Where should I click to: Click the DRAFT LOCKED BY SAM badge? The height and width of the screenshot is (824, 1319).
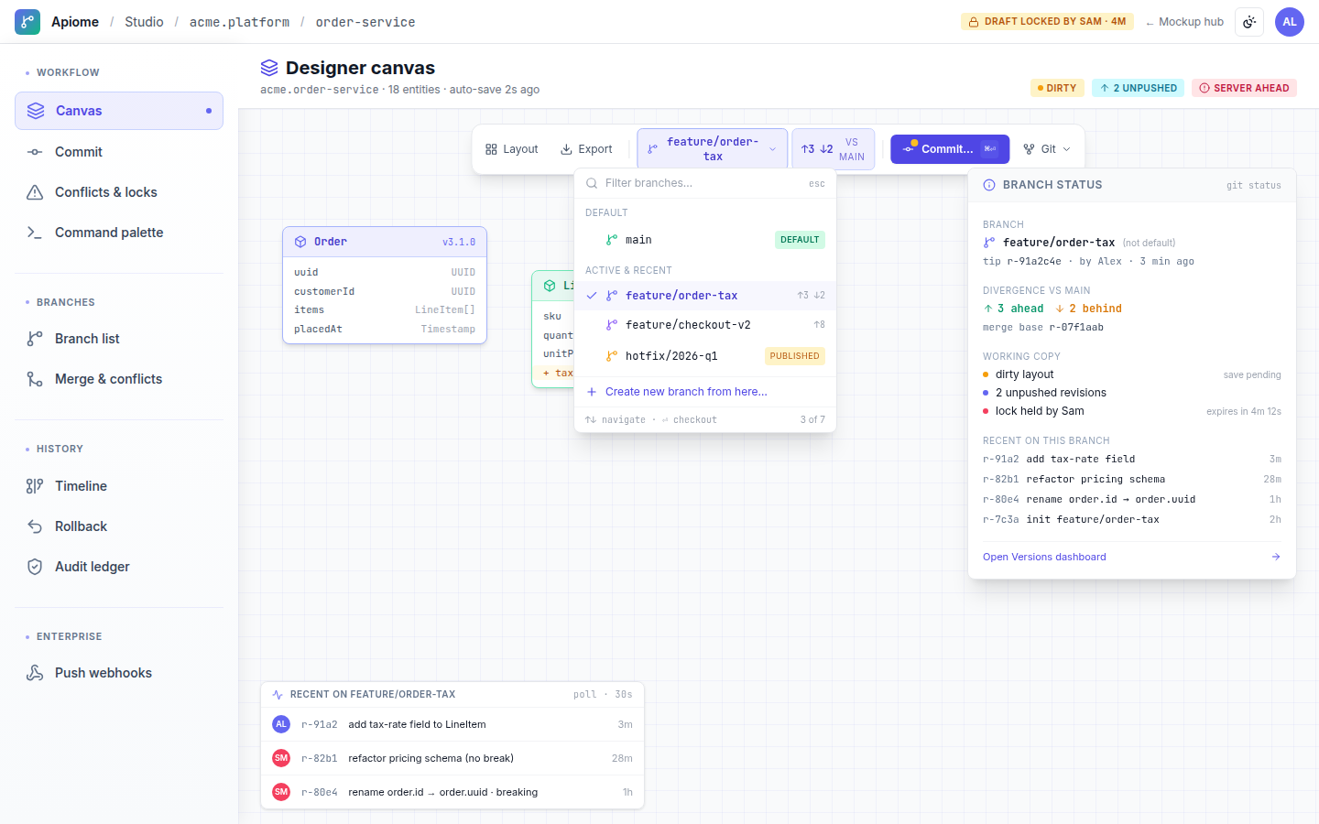[1047, 22]
